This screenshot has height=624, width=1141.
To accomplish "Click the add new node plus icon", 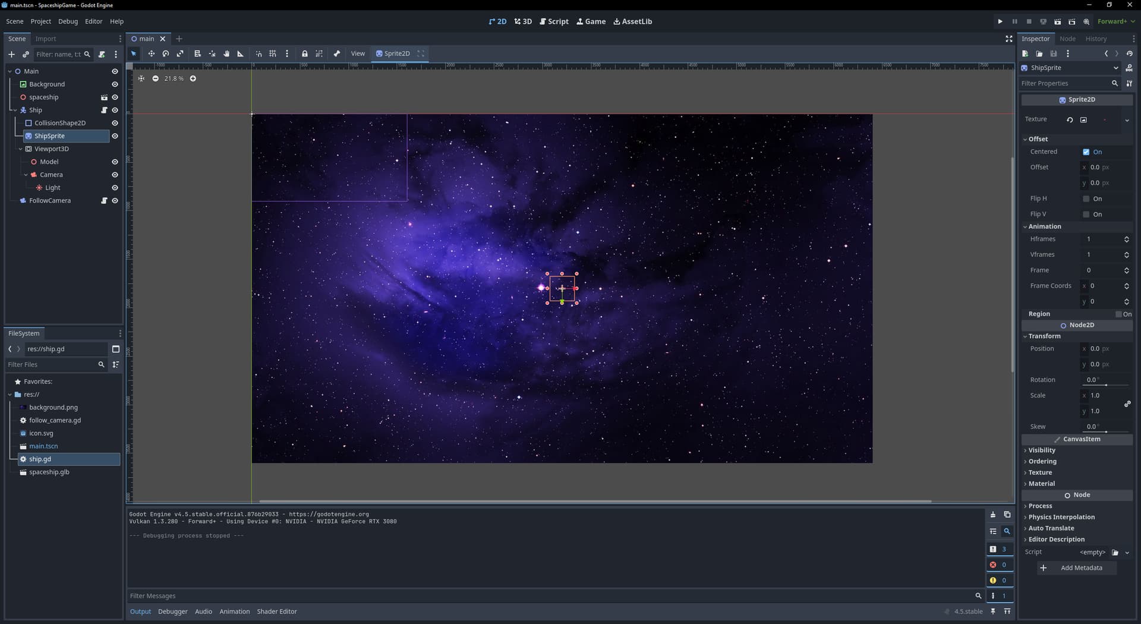I will click(11, 54).
